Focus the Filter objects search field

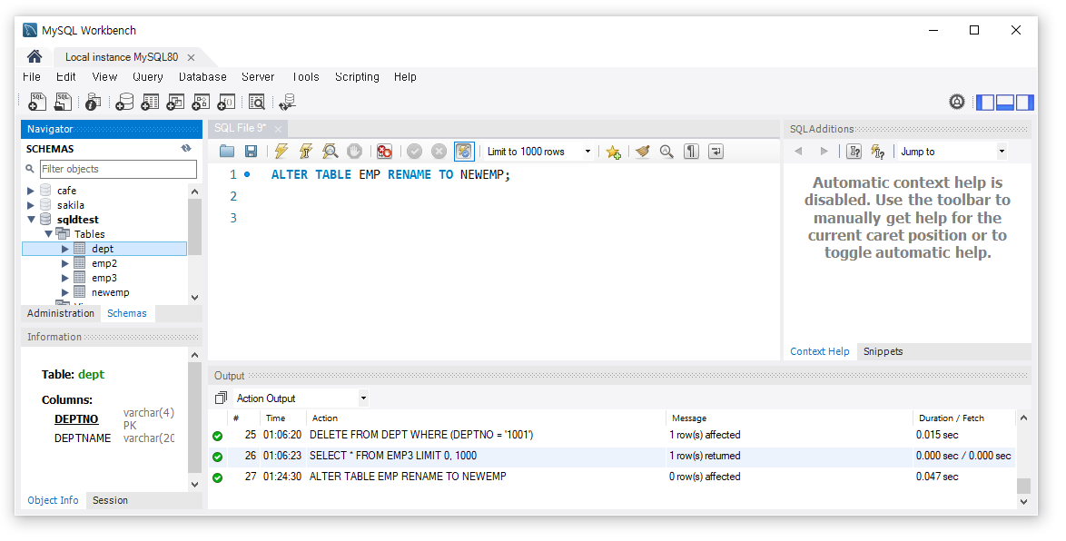[118, 169]
